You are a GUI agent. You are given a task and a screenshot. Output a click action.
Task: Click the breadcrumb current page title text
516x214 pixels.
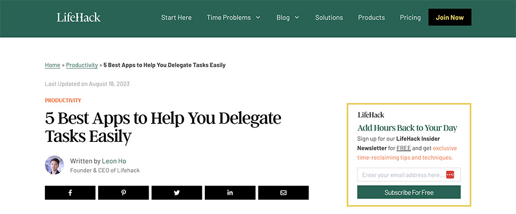click(x=165, y=65)
